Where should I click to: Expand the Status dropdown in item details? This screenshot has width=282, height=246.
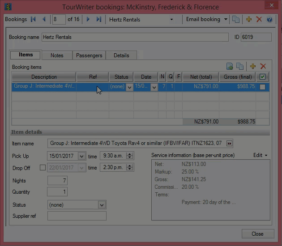102,205
